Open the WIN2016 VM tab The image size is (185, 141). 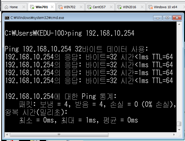[x=130, y=7]
